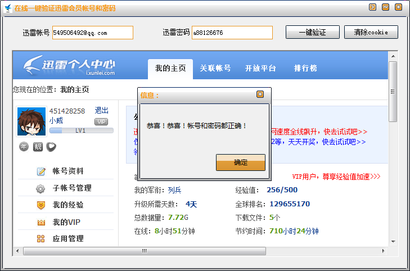
Task: Switch to the 开放平台 tab
Action: click(260, 69)
